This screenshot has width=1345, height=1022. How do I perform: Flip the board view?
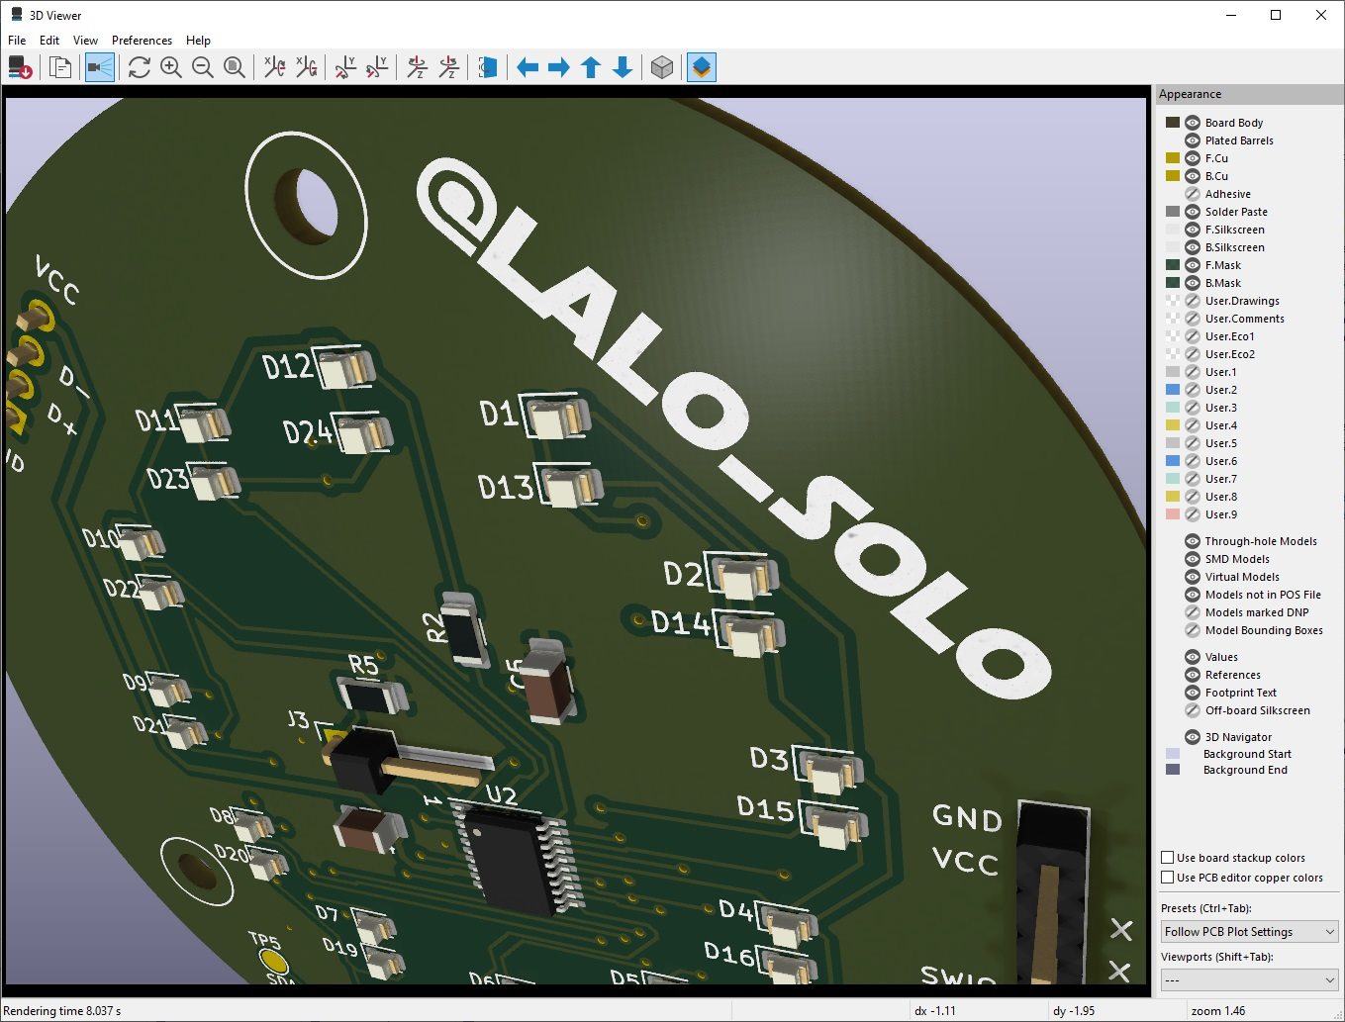[488, 67]
